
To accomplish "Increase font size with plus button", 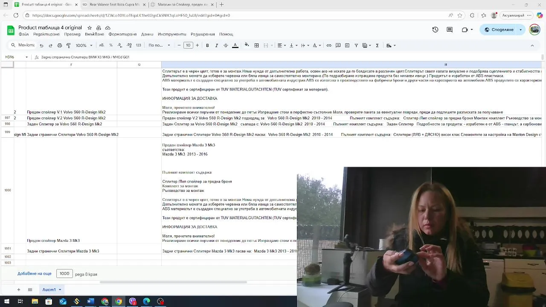I will pos(197,46).
